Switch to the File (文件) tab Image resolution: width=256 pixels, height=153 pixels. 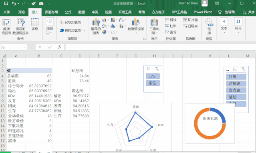[x=6, y=12]
